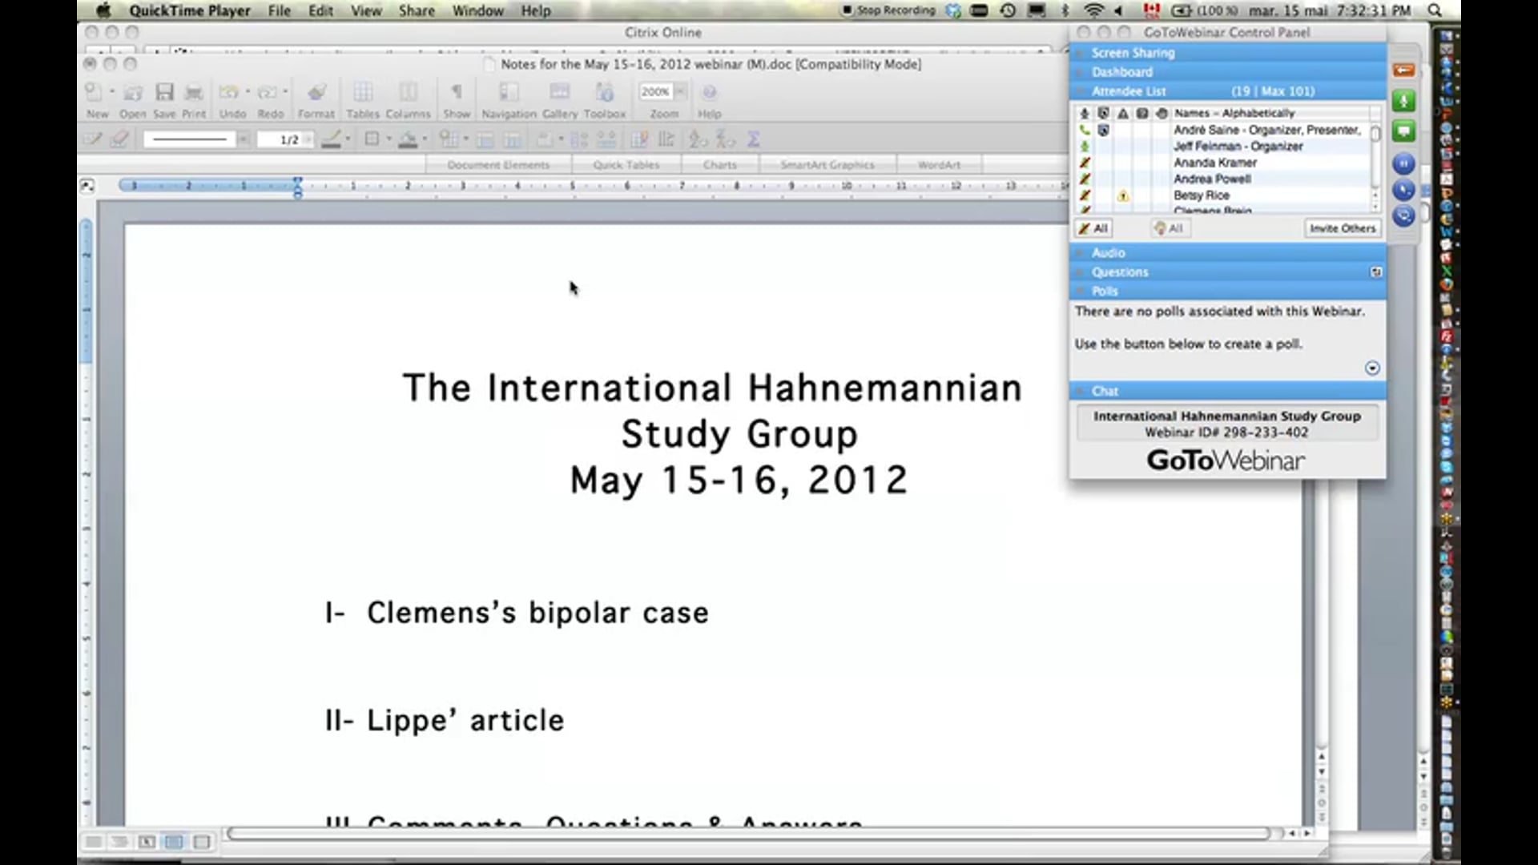Open the Share menu
This screenshot has height=865, width=1538.
point(416,10)
